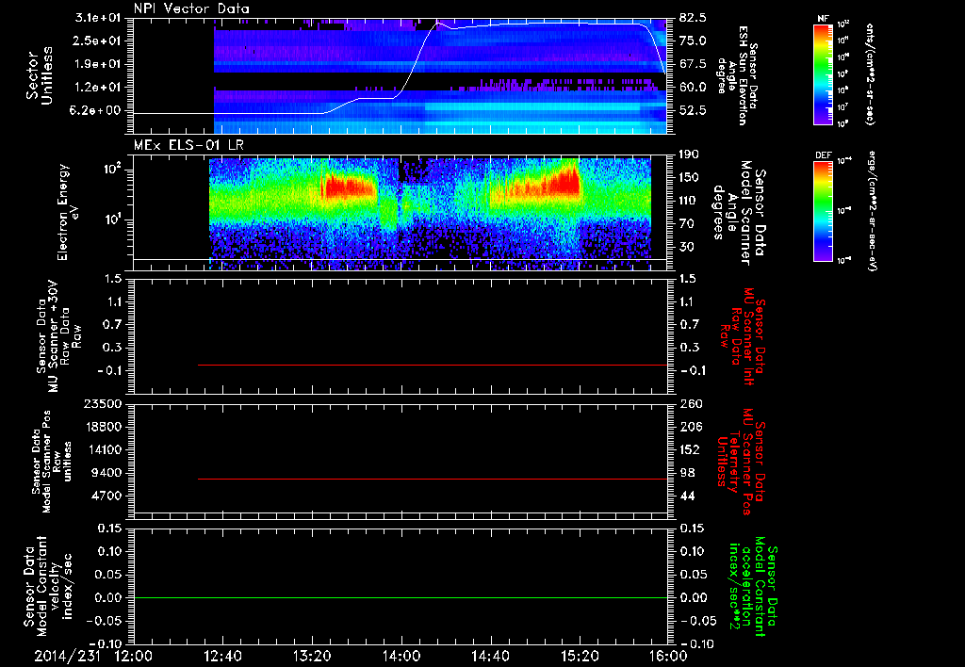The height and width of the screenshot is (667, 965).
Task: Click the "Model Constant velocity index/sec" axis label
Action: 53,586
